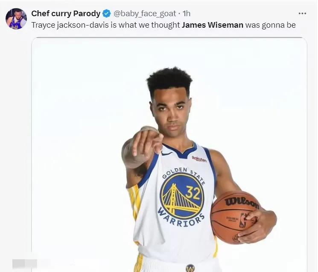This screenshot has height=272, width=318.
Task: Click the "was gonna be" tweet text
Action: [270, 25]
